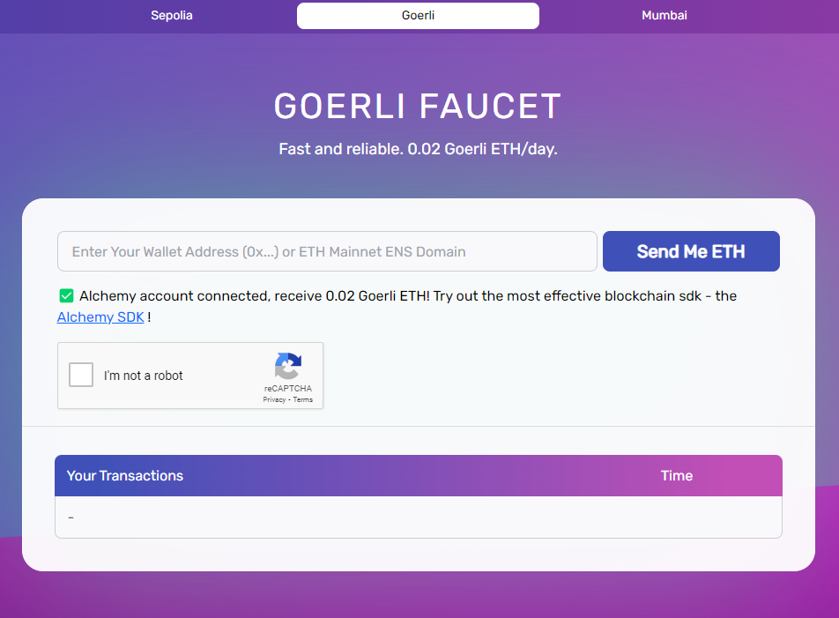Open the reCAPTCHA Privacy link
This screenshot has height=618, width=839.
pos(274,400)
